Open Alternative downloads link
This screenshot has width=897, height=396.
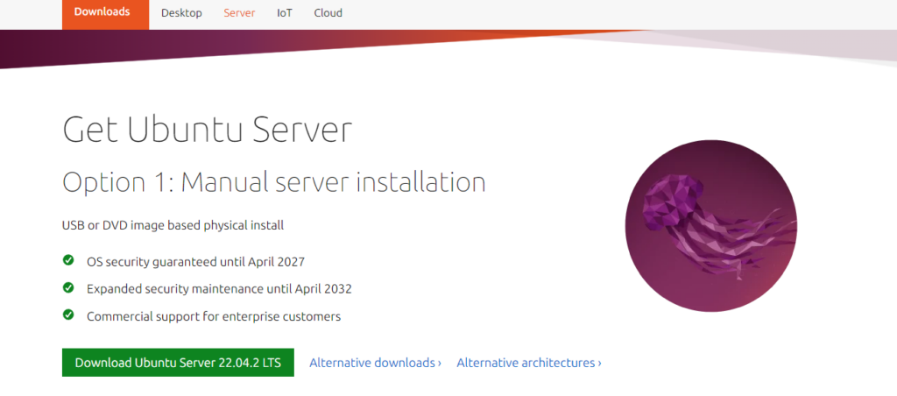tap(375, 363)
